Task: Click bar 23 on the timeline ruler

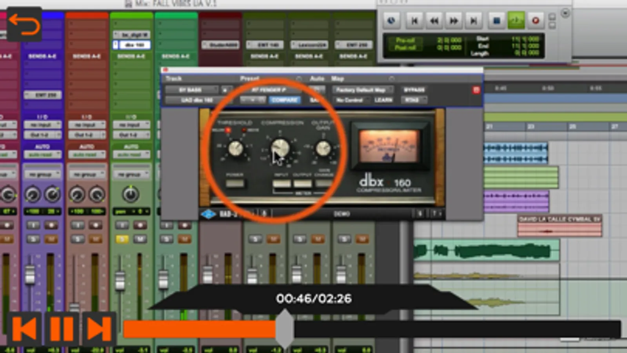Action: 531,126
